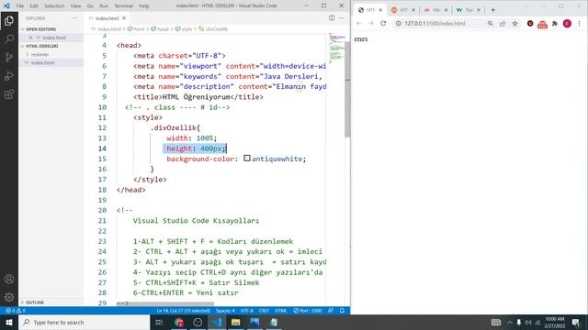This screenshot has height=330, width=588.
Task: Open the Windows notification center
Action: pyautogui.click(x=576, y=322)
